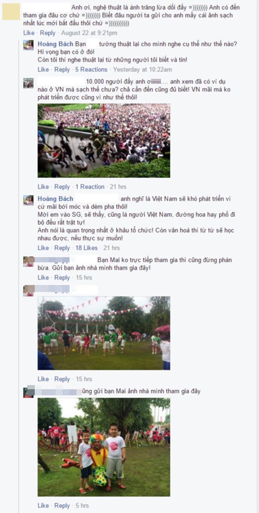Show the 18 Likes on Hoàng Bách's reply
Image resolution: width=259 pixels, height=513 pixels.
coord(87,248)
